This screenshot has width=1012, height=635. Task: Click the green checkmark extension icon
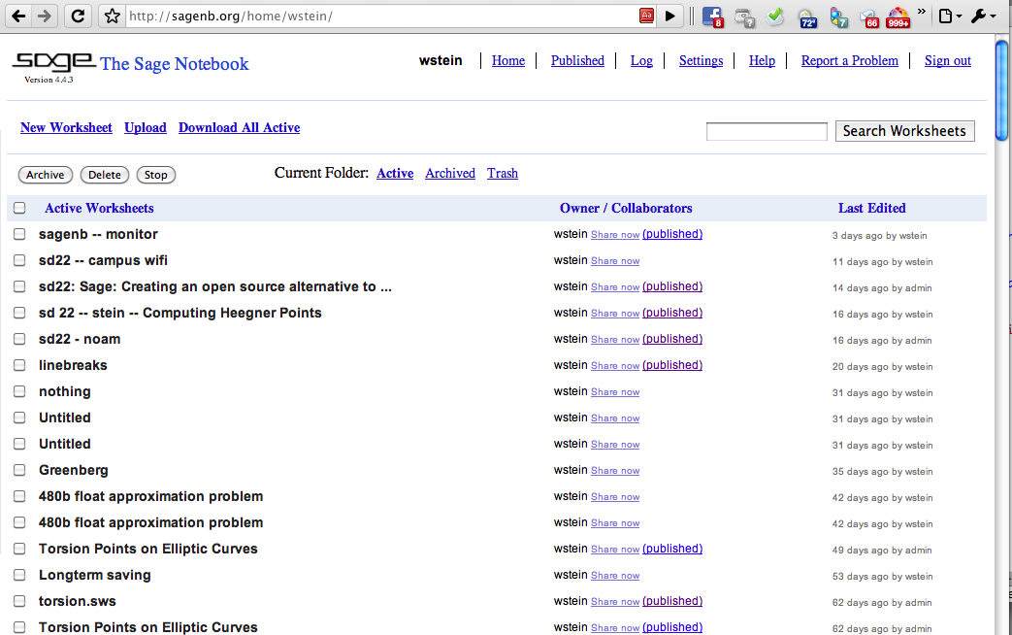click(775, 17)
